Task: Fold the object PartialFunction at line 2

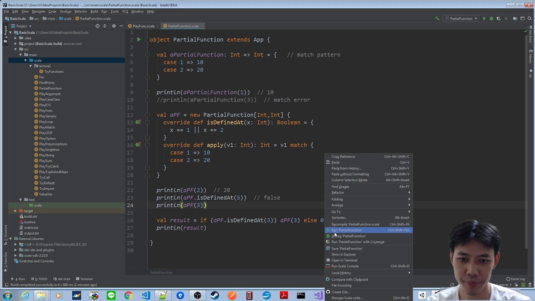Action: point(147,40)
